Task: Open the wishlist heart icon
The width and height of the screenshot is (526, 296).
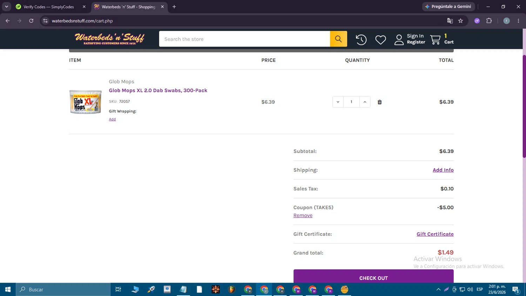Action: coord(380,40)
